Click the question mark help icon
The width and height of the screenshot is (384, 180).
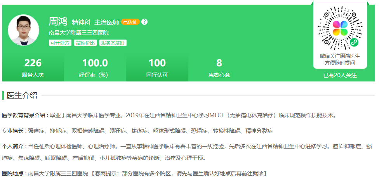[144, 22]
